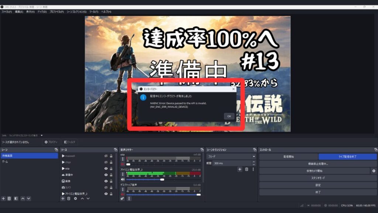378x213 pixels.
Task: Click the フィルタ button in source toolbar
Action: [x=70, y=142]
